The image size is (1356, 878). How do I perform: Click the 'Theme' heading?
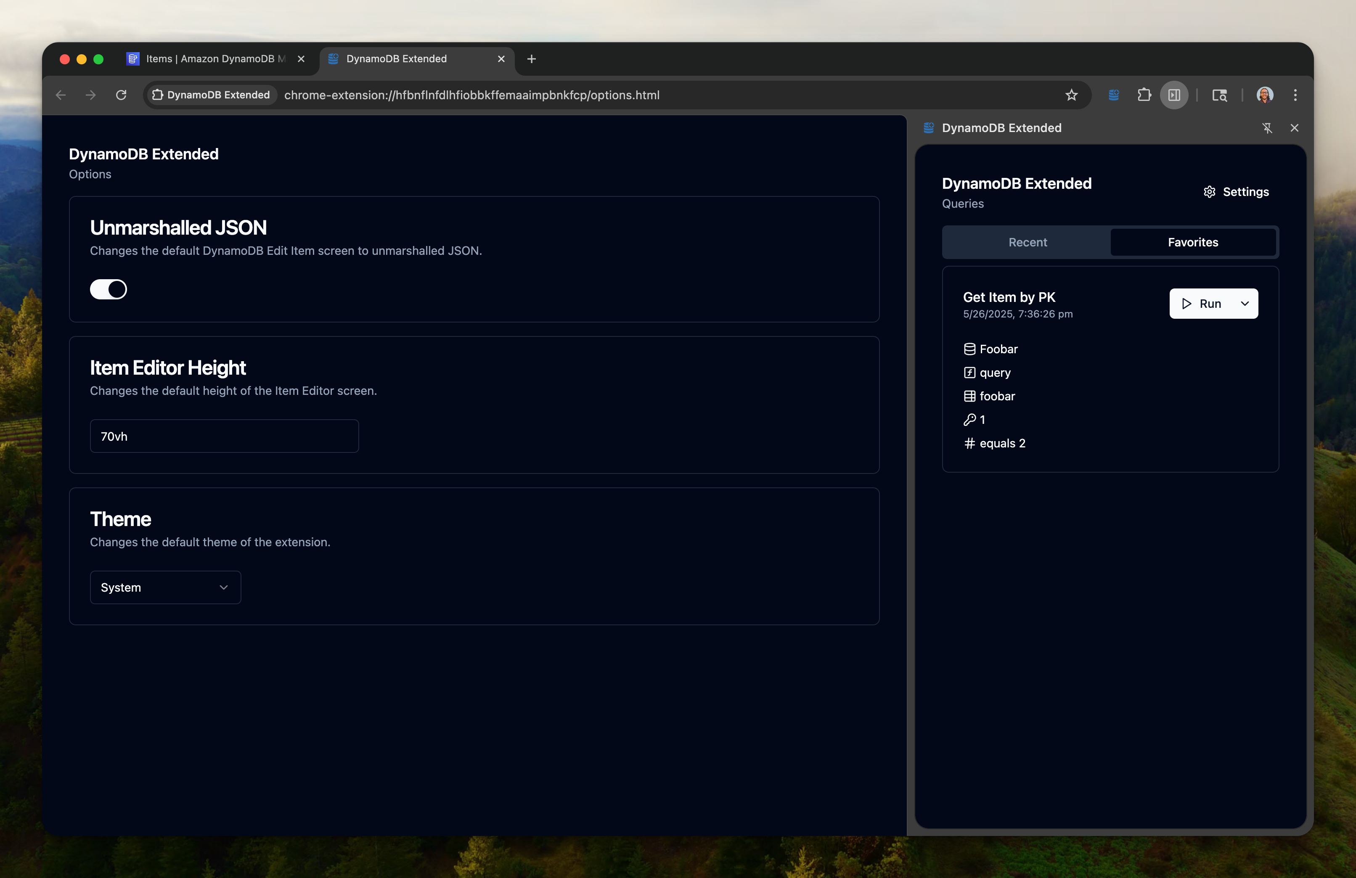coord(120,519)
